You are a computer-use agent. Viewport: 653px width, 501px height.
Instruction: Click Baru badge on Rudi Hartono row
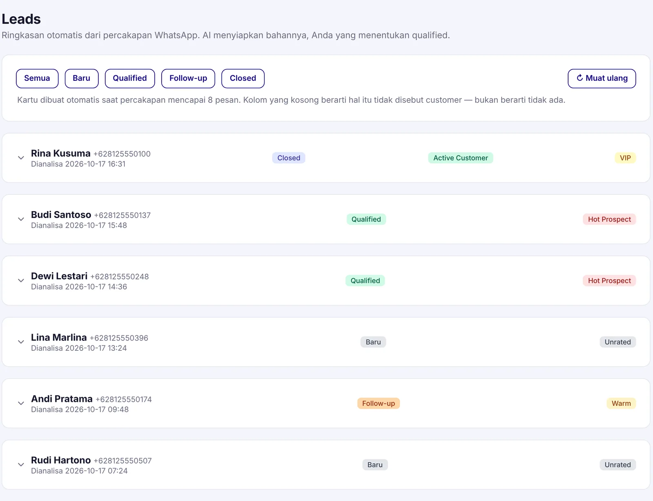pyautogui.click(x=375, y=465)
